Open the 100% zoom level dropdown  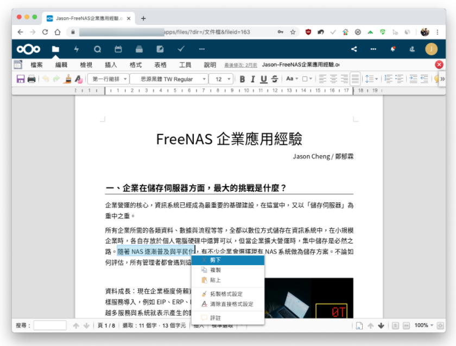click(x=424, y=325)
